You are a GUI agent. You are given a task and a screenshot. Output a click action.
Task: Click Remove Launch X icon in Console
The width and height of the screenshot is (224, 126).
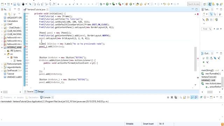172,97
